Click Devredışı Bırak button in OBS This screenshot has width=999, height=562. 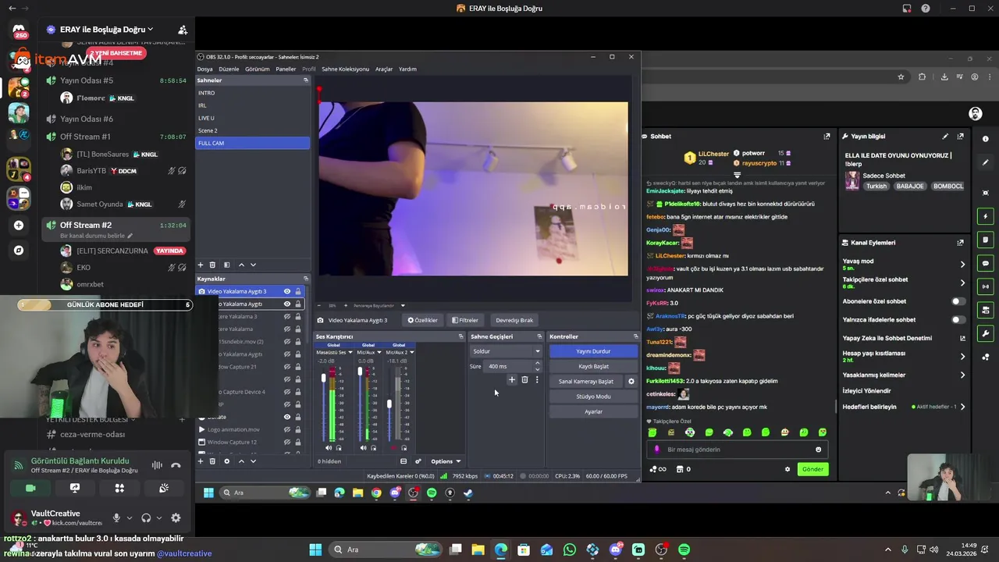[514, 320]
